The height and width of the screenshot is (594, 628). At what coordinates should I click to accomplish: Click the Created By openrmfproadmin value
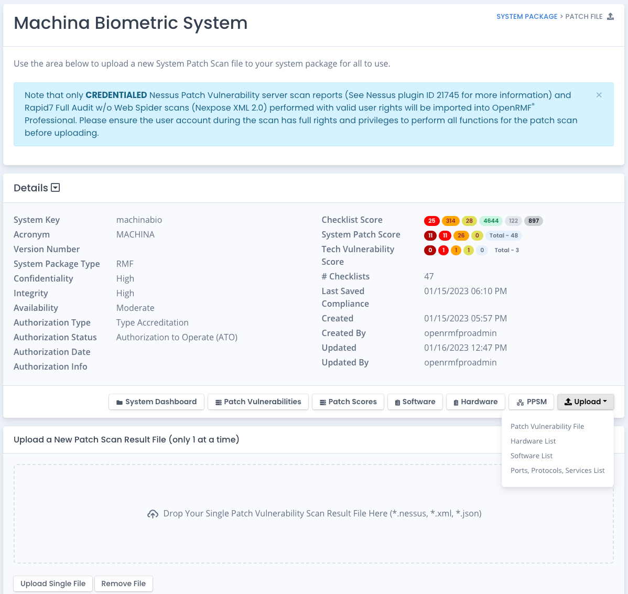coord(460,333)
